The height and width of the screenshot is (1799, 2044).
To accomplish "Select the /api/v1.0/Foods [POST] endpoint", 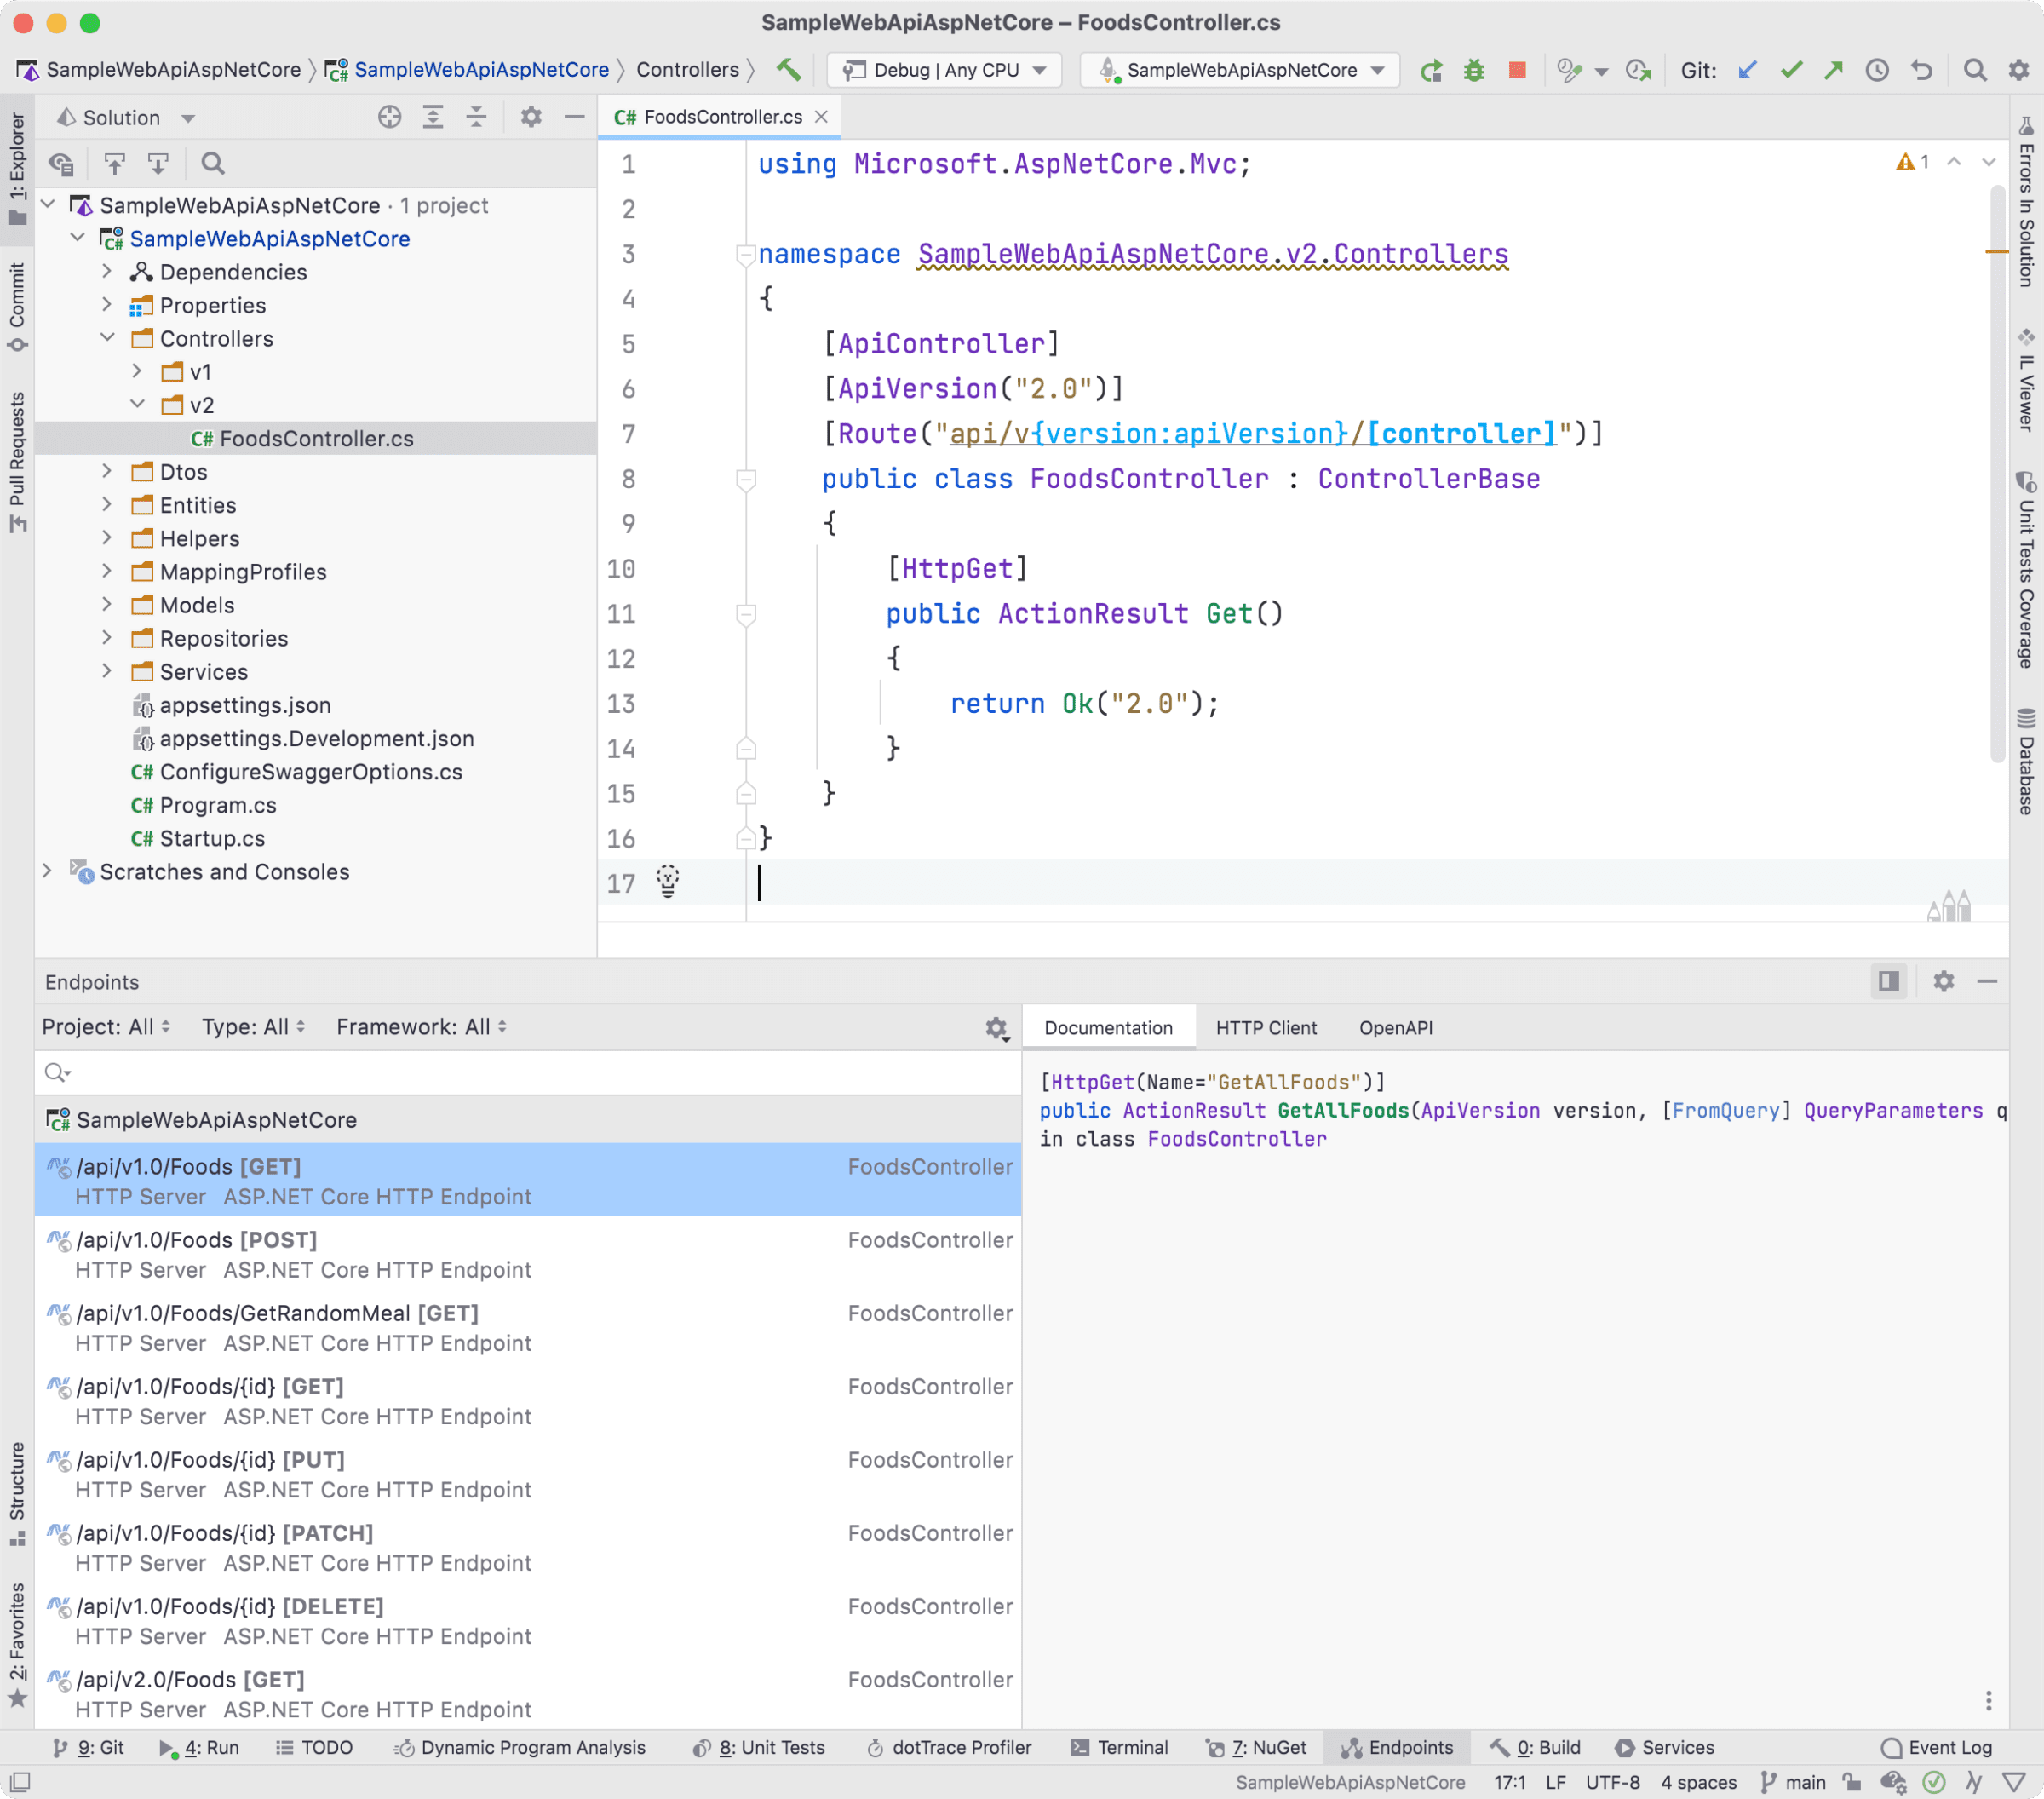I will click(528, 1254).
